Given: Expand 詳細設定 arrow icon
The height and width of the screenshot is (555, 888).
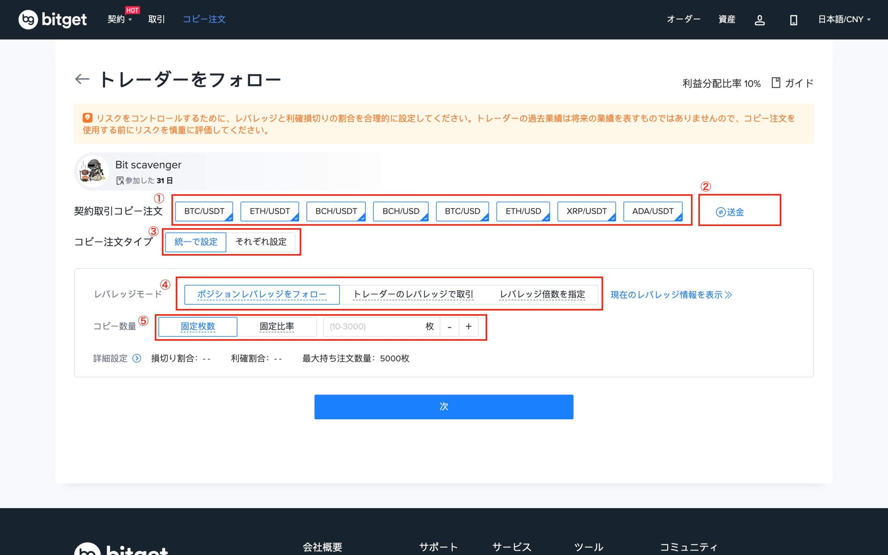Looking at the screenshot, I should click(137, 358).
